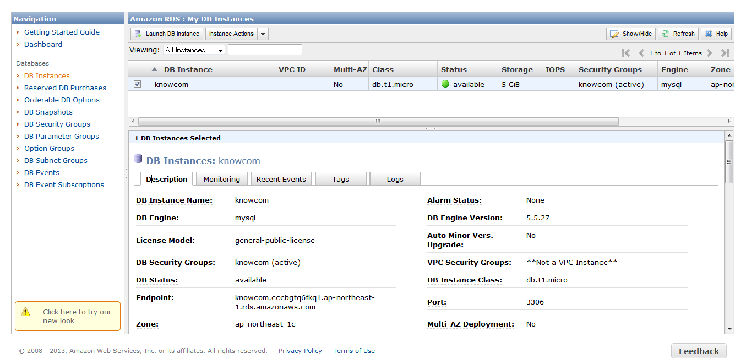The width and height of the screenshot is (746, 364).
Task: Open the Instance Actions dropdown arrow
Action: 263,34
